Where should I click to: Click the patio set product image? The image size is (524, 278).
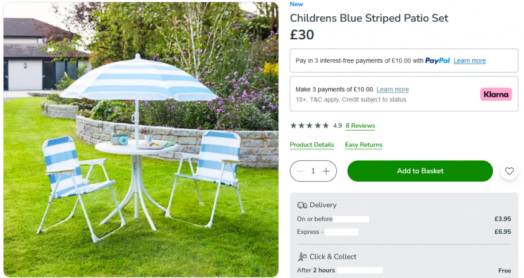(141, 140)
